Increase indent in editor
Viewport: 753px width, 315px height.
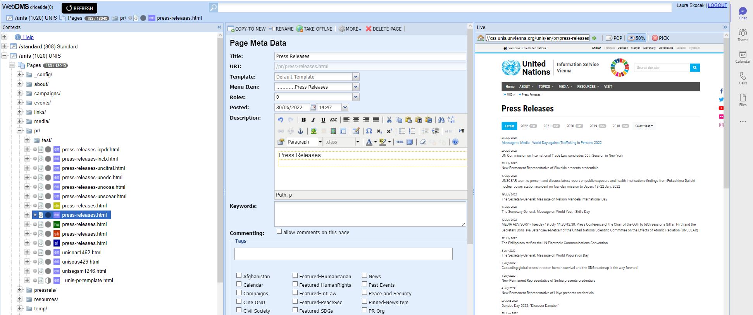coord(435,131)
